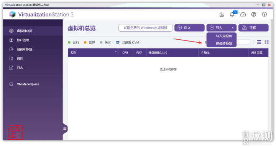Screen dimensions: 276x148
Task: Open 属性 in sidebar
Action: [33, 58]
